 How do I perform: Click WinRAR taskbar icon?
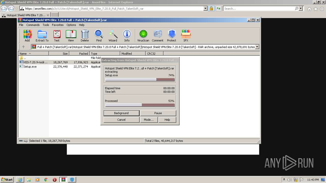pos(63,179)
